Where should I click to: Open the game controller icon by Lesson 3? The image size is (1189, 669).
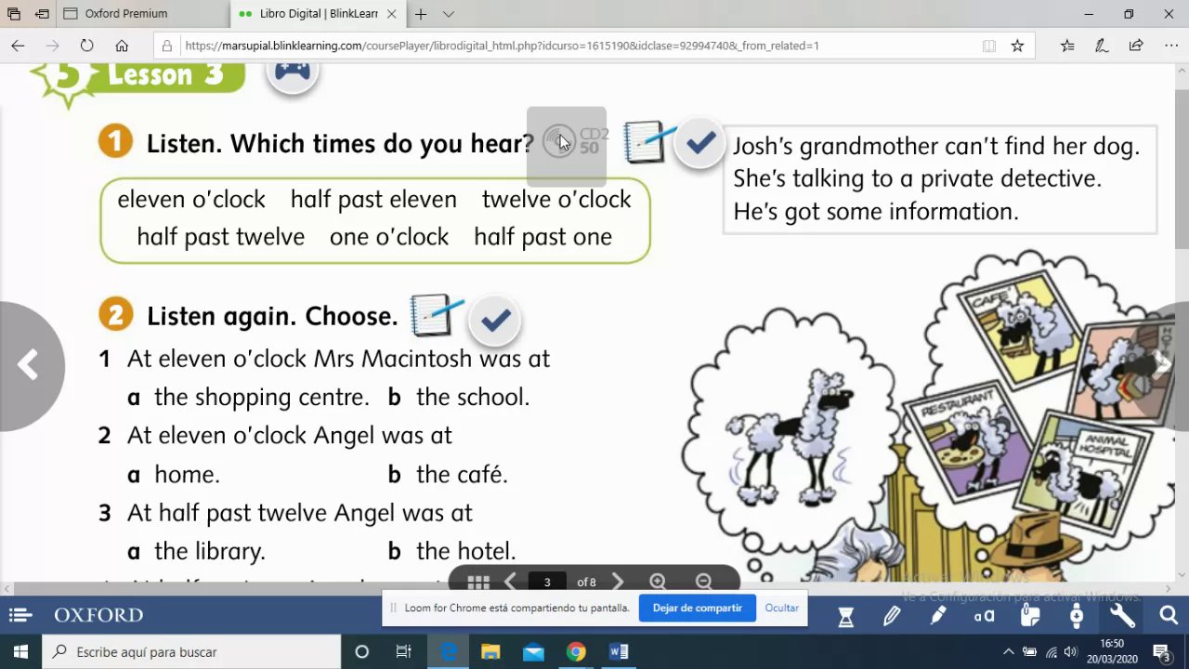click(x=293, y=72)
